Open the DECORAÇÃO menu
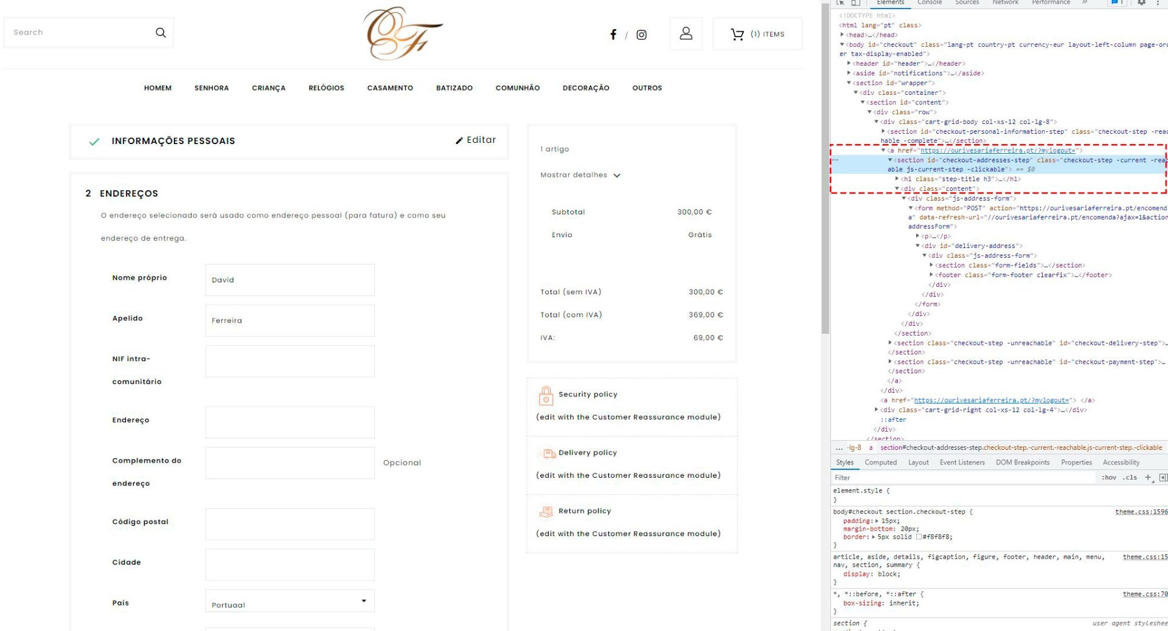This screenshot has height=631, width=1168. 586,88
